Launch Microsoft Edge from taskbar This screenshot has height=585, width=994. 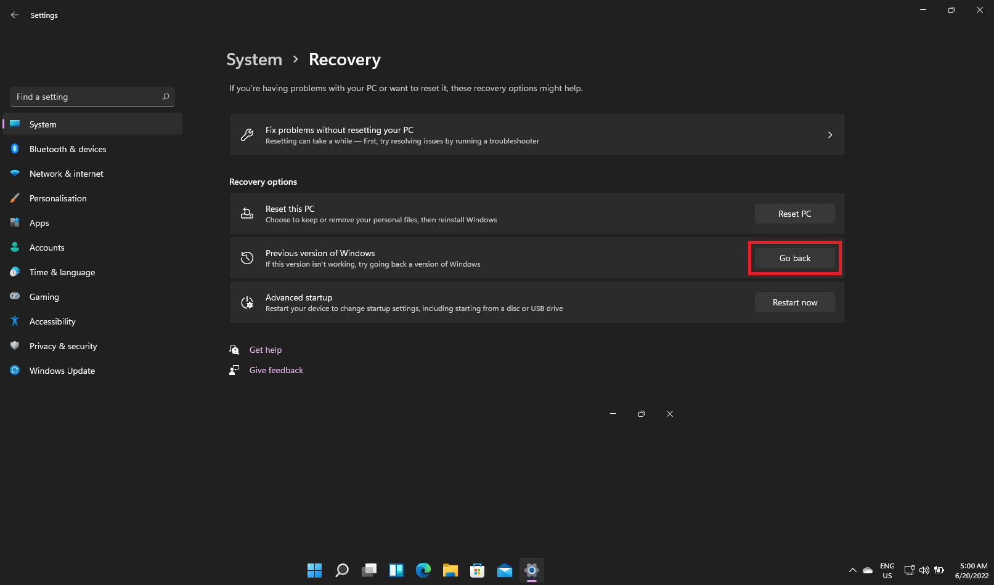coord(423,570)
